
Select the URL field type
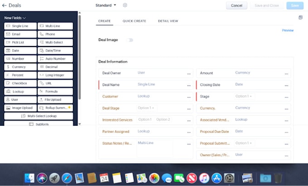click(55, 83)
